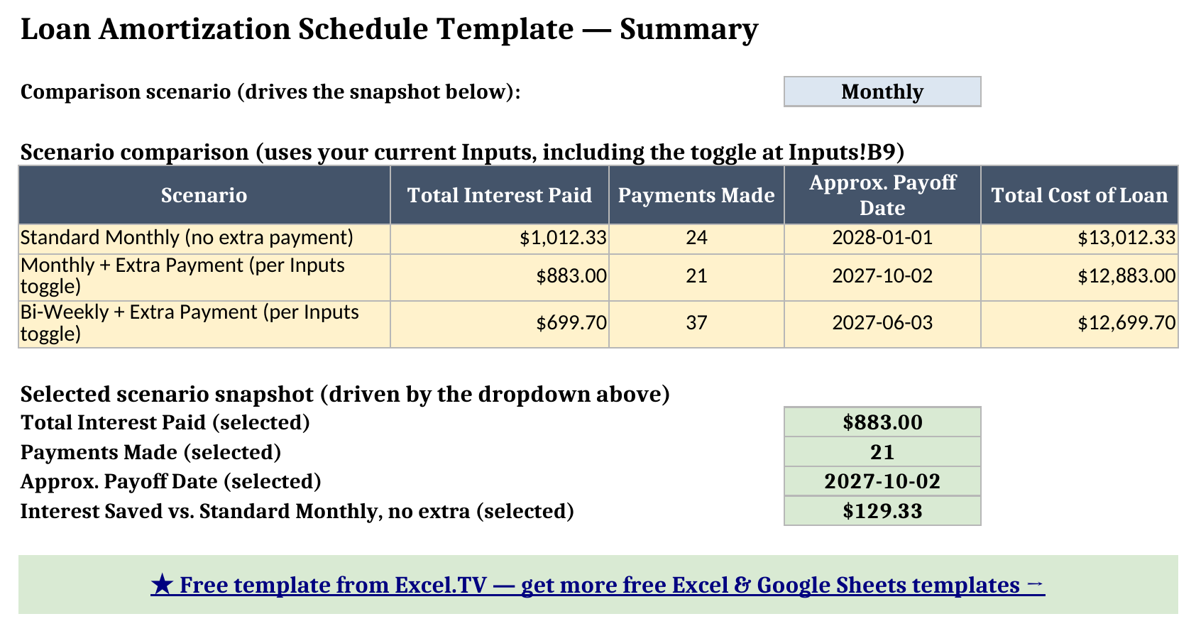Screen dimensions: 1196x631
Task: Click the Standard Monthly (no extra payment) cell
Action: click(204, 239)
